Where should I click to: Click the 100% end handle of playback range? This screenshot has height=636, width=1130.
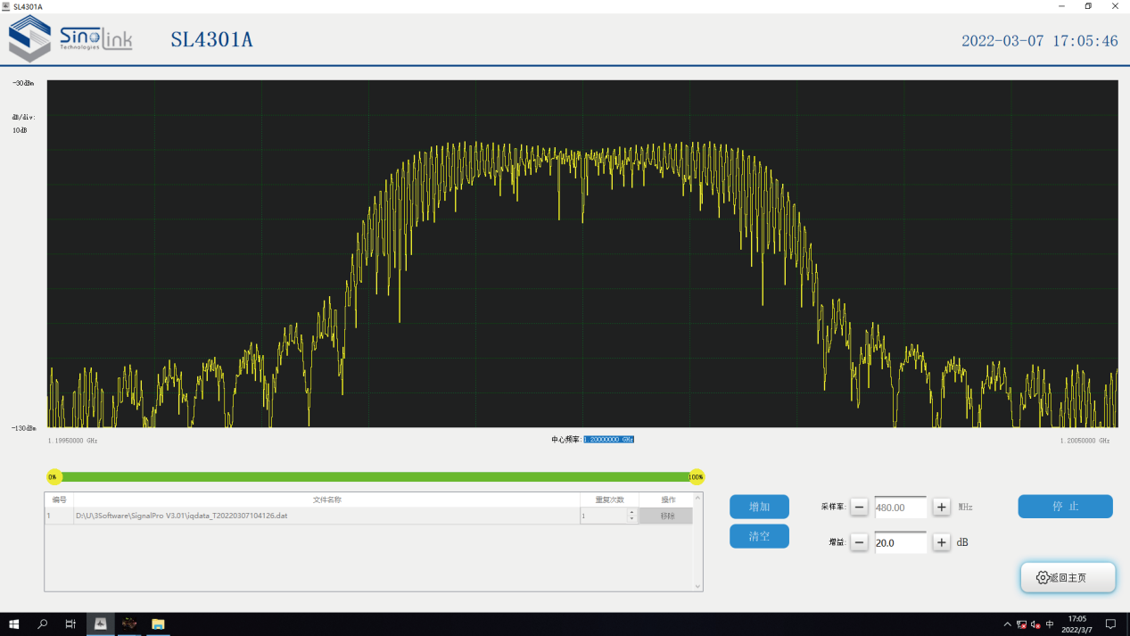coord(697,477)
